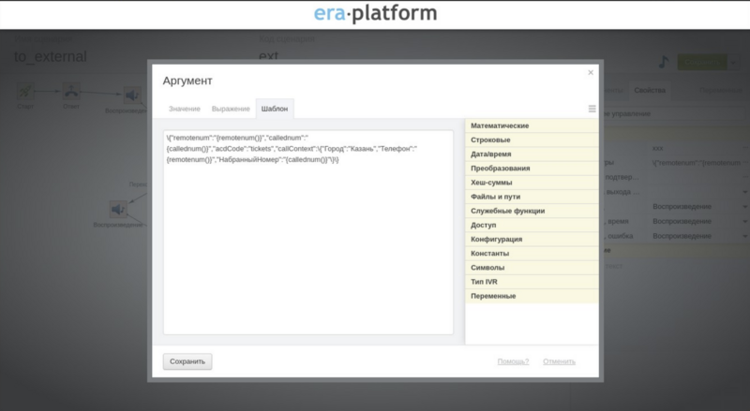Select the Старт node icon on canvas

25,91
